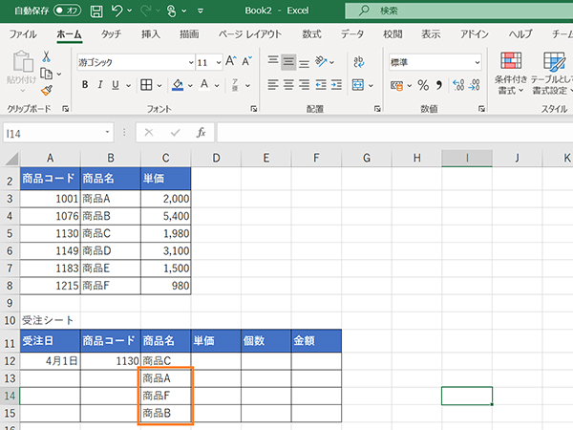Click the Save icon in title bar
The width and height of the screenshot is (573, 430).
[x=96, y=11]
